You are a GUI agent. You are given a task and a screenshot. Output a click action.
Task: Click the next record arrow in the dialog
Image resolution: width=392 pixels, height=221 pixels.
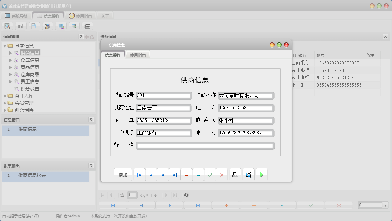163,175
